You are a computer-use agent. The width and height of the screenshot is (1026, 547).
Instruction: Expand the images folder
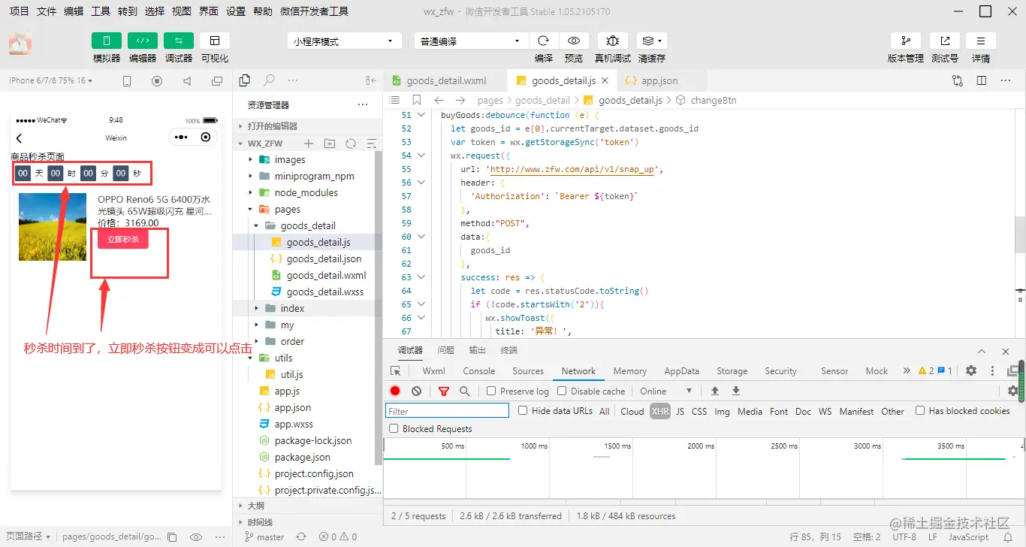pos(290,159)
